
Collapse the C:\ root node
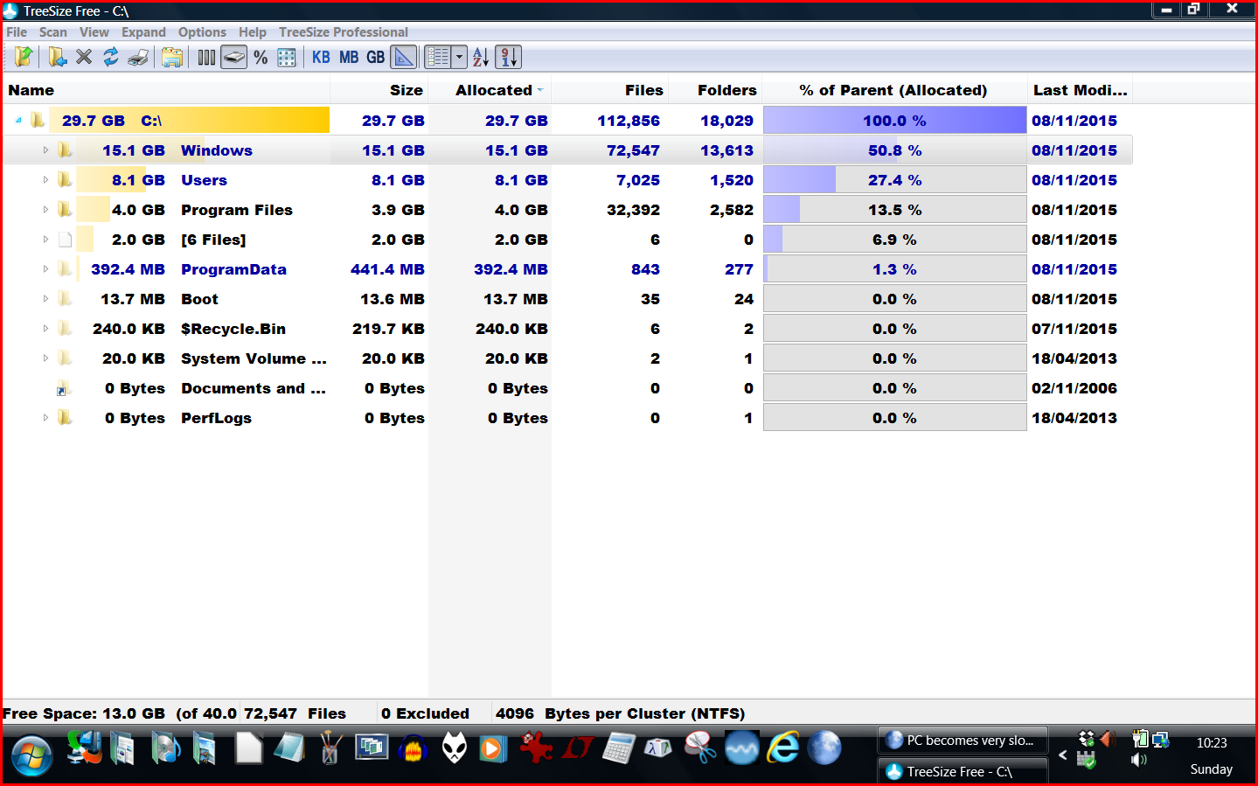tap(18, 121)
